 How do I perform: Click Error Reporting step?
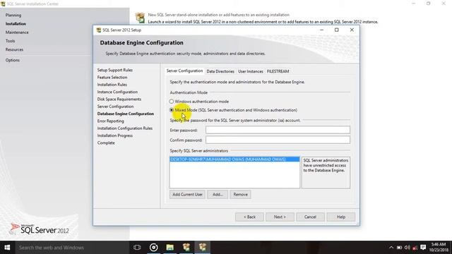tap(110, 121)
